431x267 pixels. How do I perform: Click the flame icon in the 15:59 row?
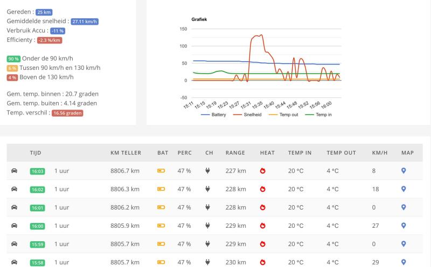pyautogui.click(x=263, y=244)
